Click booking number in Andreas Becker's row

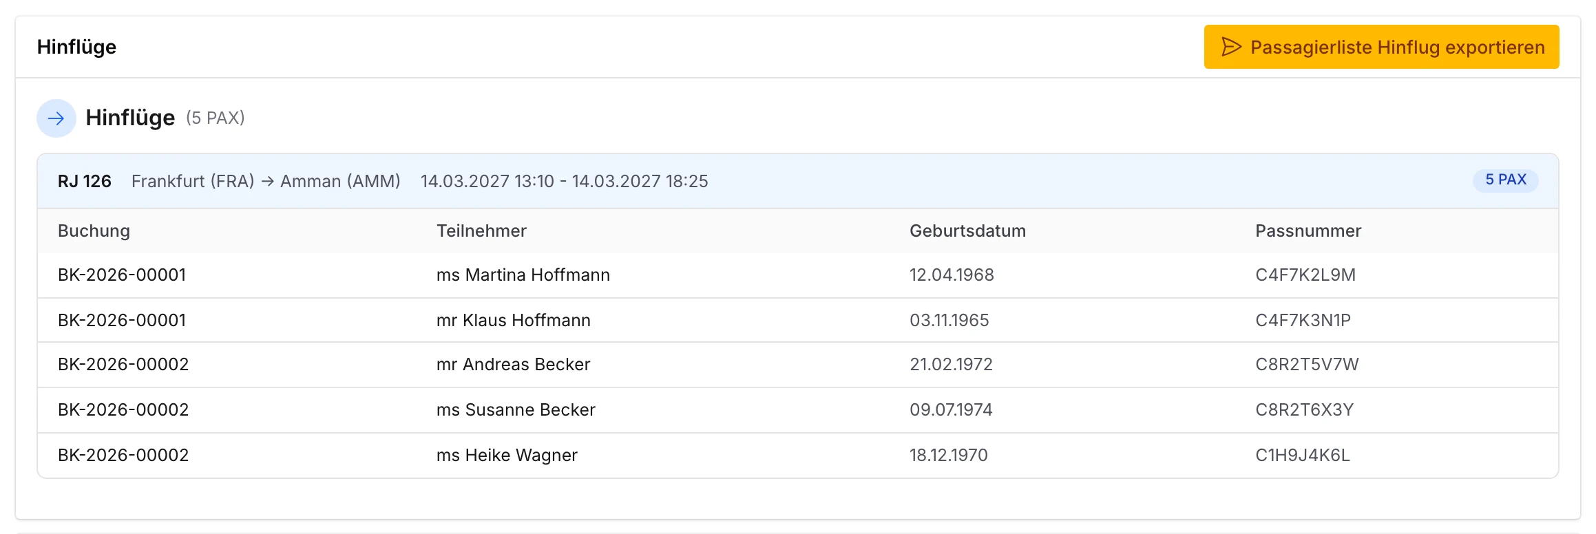point(123,365)
